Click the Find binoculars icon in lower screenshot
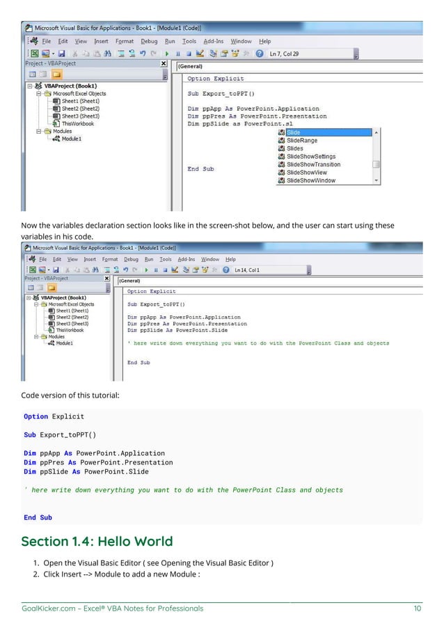 [95, 269]
